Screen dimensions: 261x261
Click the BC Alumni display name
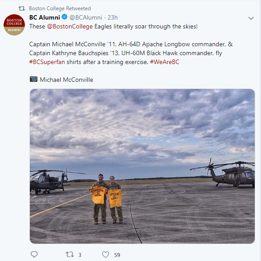click(x=45, y=17)
